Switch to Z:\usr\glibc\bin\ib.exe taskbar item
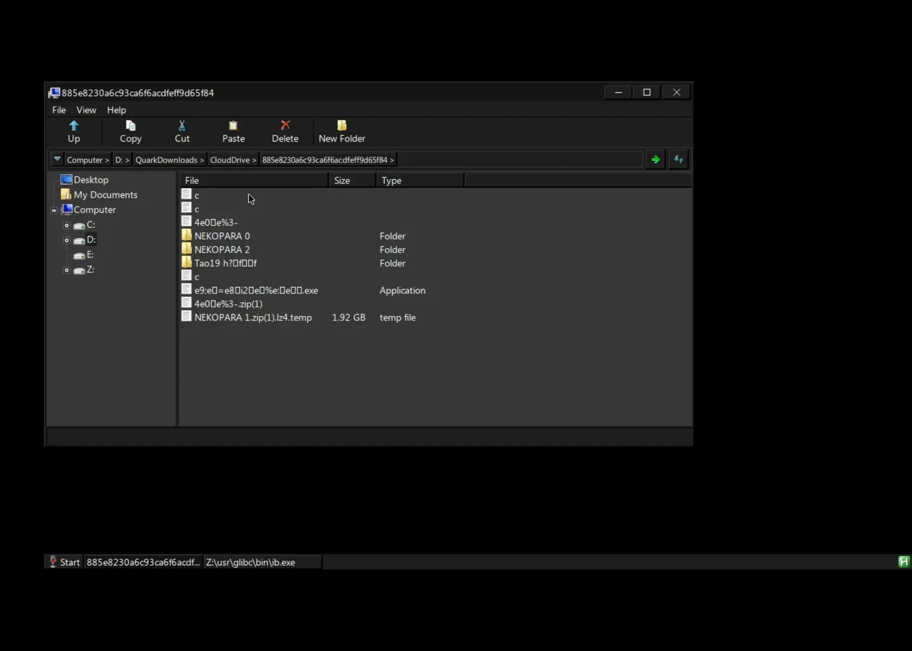912x651 pixels. 262,562
